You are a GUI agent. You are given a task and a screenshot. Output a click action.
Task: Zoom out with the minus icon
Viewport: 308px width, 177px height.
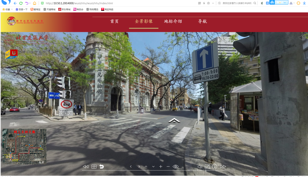(168, 166)
